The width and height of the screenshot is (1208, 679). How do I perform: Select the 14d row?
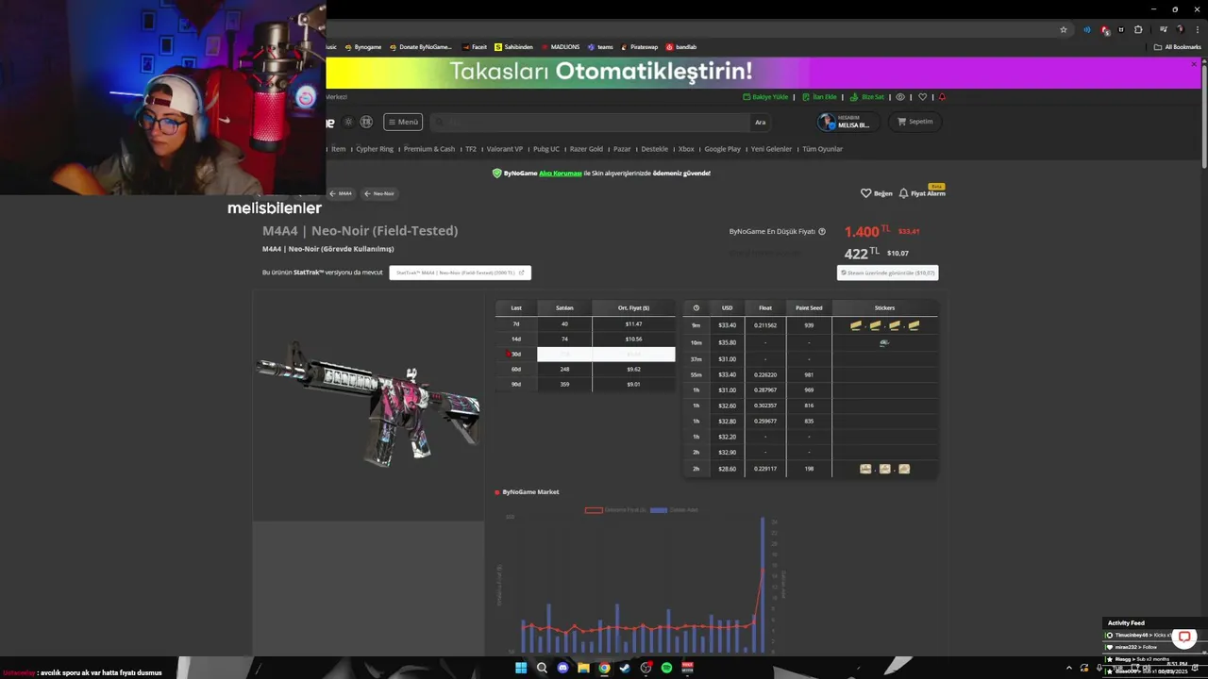585,339
